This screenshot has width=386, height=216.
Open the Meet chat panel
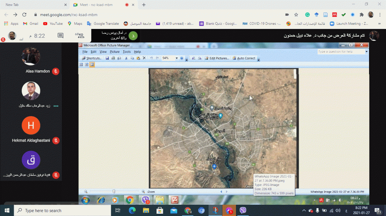(x=60, y=36)
